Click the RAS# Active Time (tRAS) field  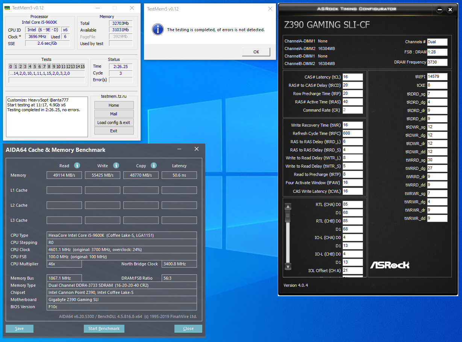point(353,102)
